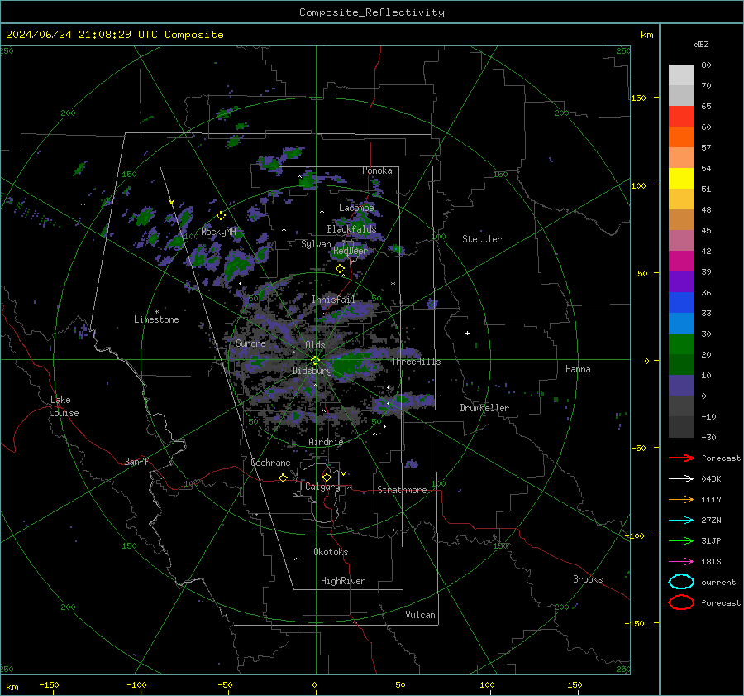Pick the red 60–65 dBZ swatch
This screenshot has height=696, width=744.
(681, 117)
